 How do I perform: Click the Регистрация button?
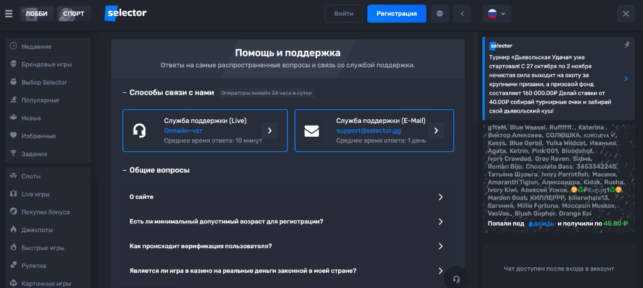[x=397, y=14]
